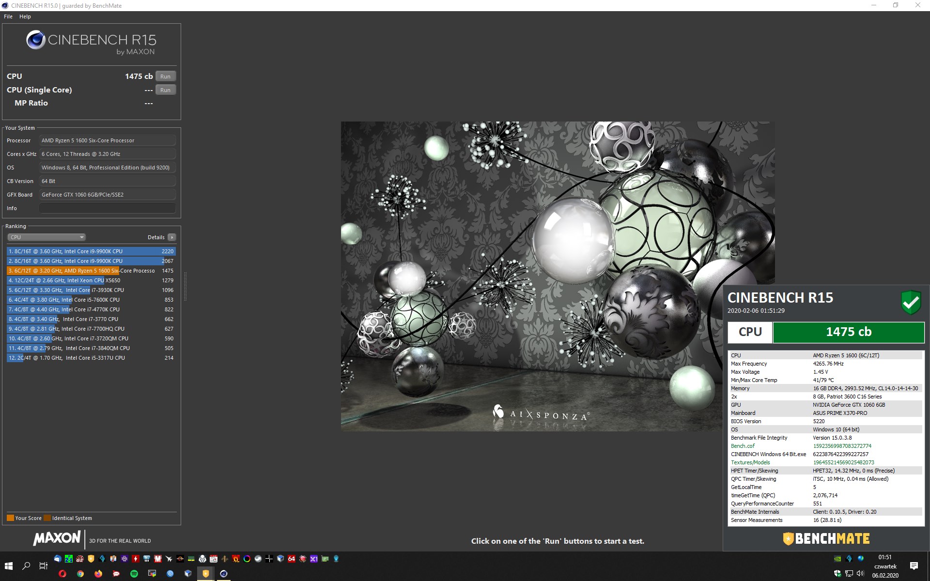Open the red 64 taskbar icon

pyautogui.click(x=292, y=559)
